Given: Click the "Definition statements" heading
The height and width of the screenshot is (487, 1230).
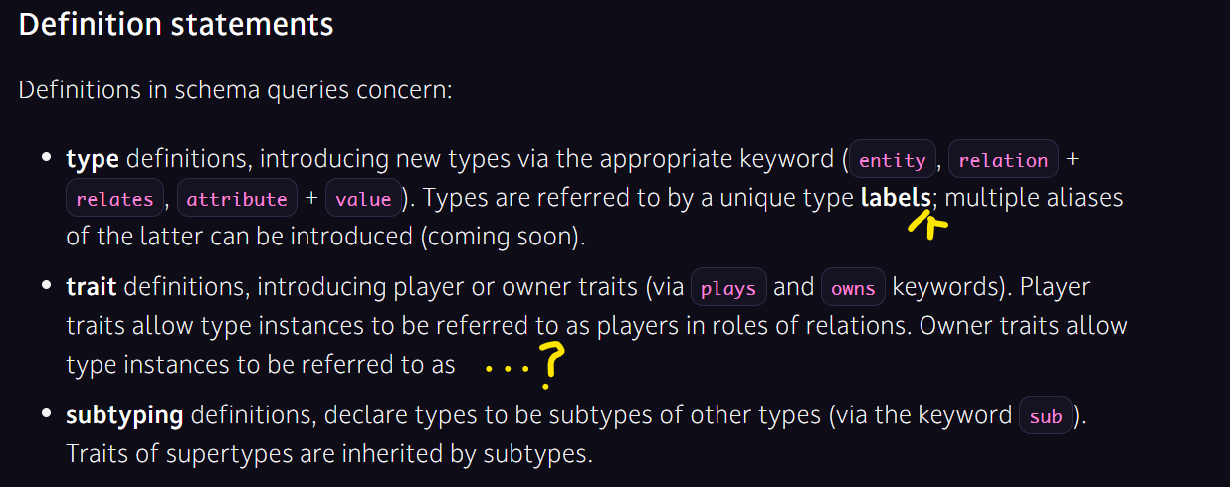Looking at the screenshot, I should click(176, 25).
